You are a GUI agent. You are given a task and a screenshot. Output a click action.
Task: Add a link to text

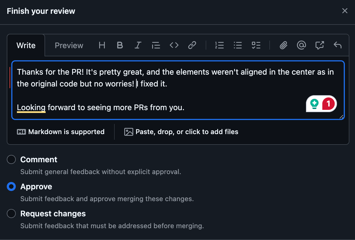(192, 45)
